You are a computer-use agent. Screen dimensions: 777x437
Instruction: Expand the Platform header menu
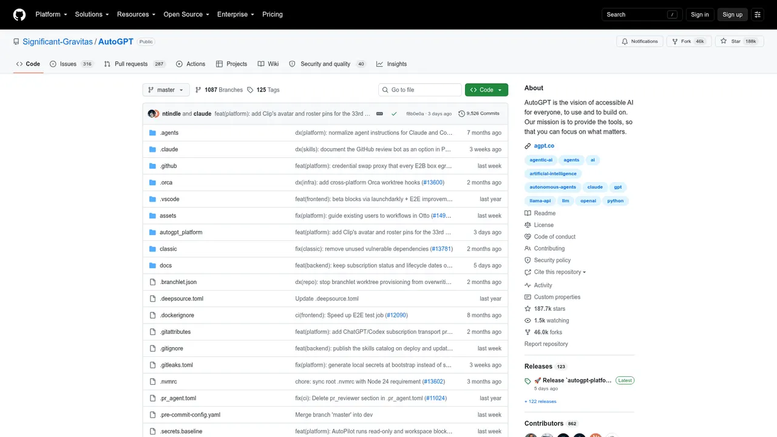coord(52,15)
